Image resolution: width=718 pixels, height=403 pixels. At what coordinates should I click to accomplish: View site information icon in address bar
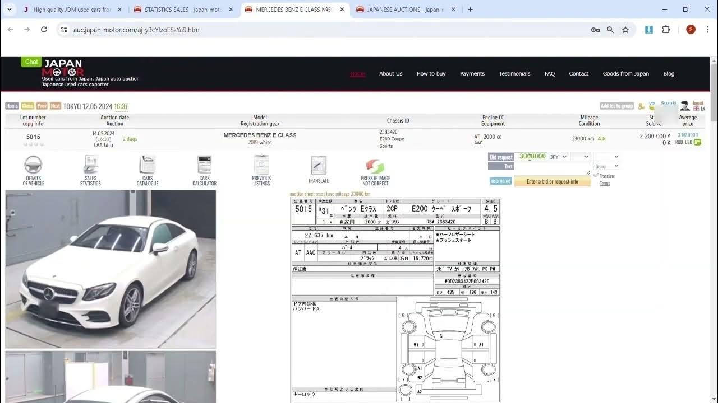tap(64, 30)
